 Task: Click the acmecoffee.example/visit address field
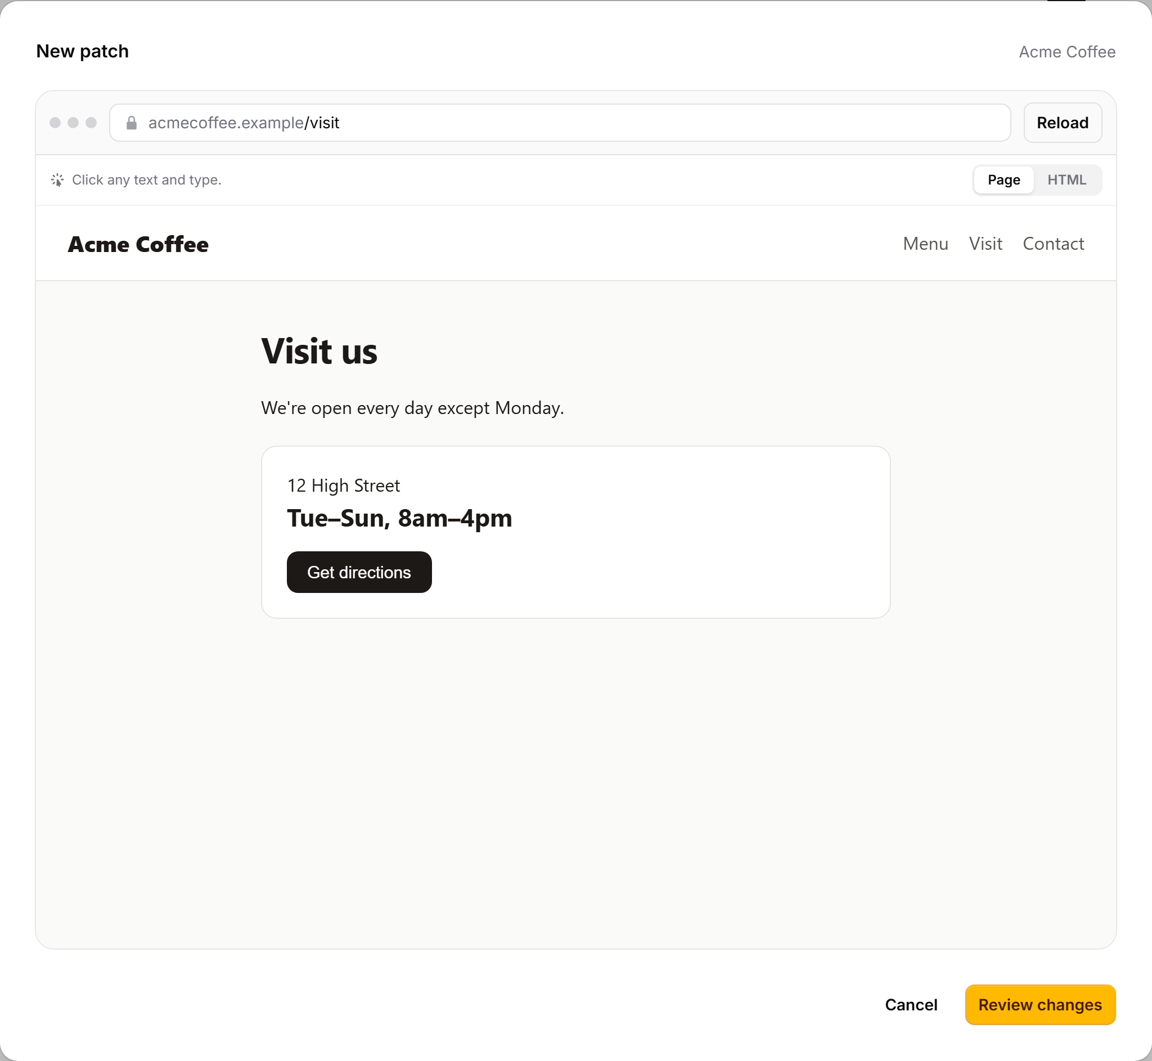560,123
